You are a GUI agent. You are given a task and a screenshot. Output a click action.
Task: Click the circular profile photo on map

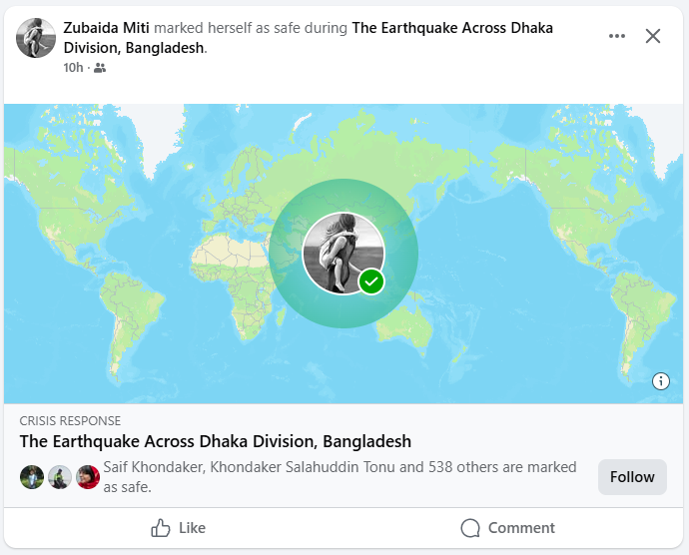[x=342, y=252]
